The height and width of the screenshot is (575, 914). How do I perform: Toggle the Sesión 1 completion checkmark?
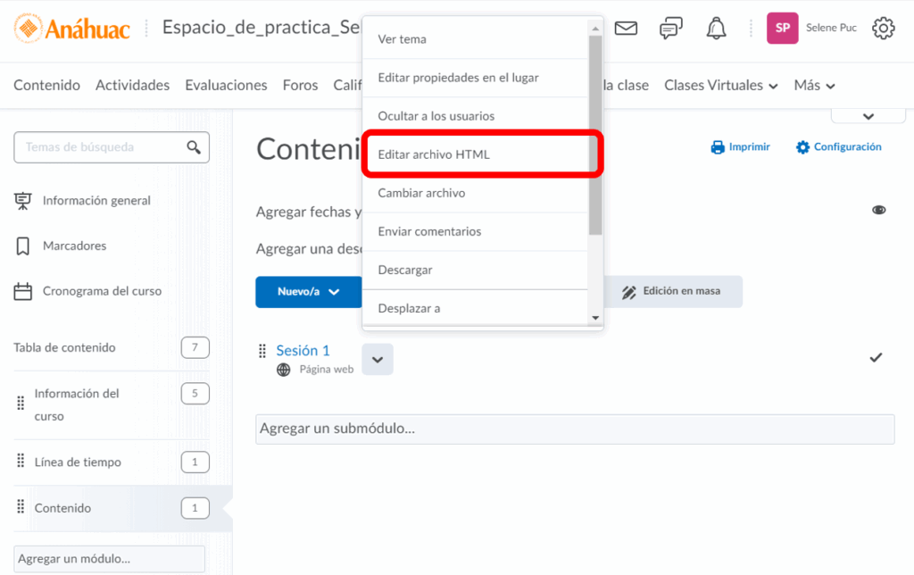[876, 358]
